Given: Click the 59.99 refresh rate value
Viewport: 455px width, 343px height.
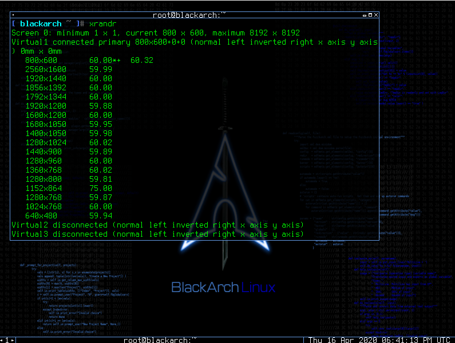Looking at the screenshot, I should click(100, 70).
